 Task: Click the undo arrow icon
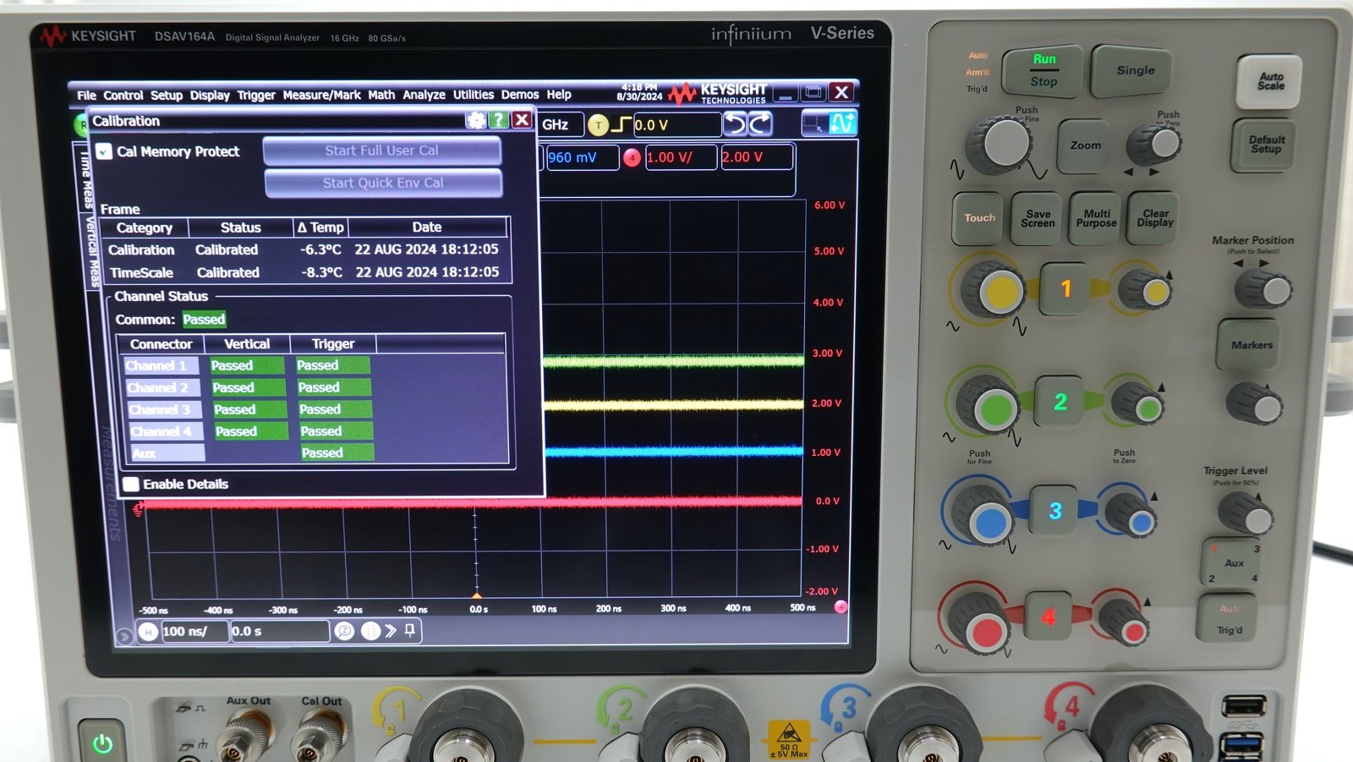tap(736, 125)
